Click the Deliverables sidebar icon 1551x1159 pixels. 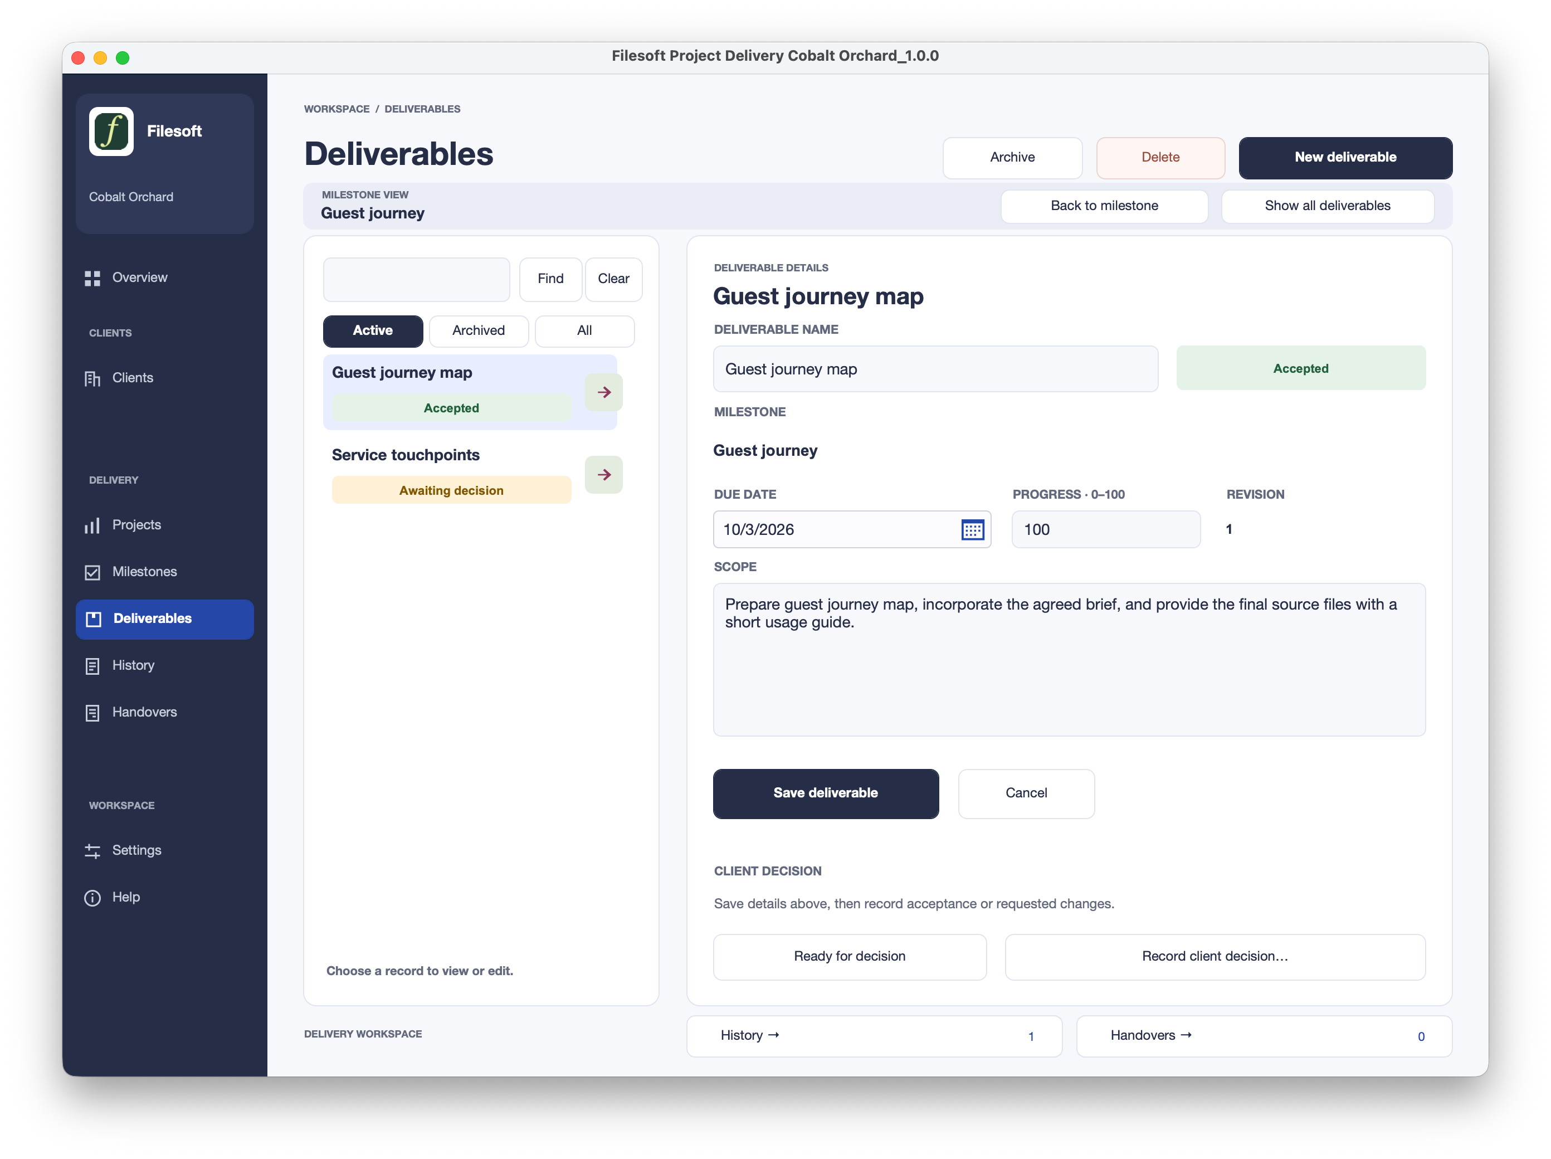click(x=93, y=619)
